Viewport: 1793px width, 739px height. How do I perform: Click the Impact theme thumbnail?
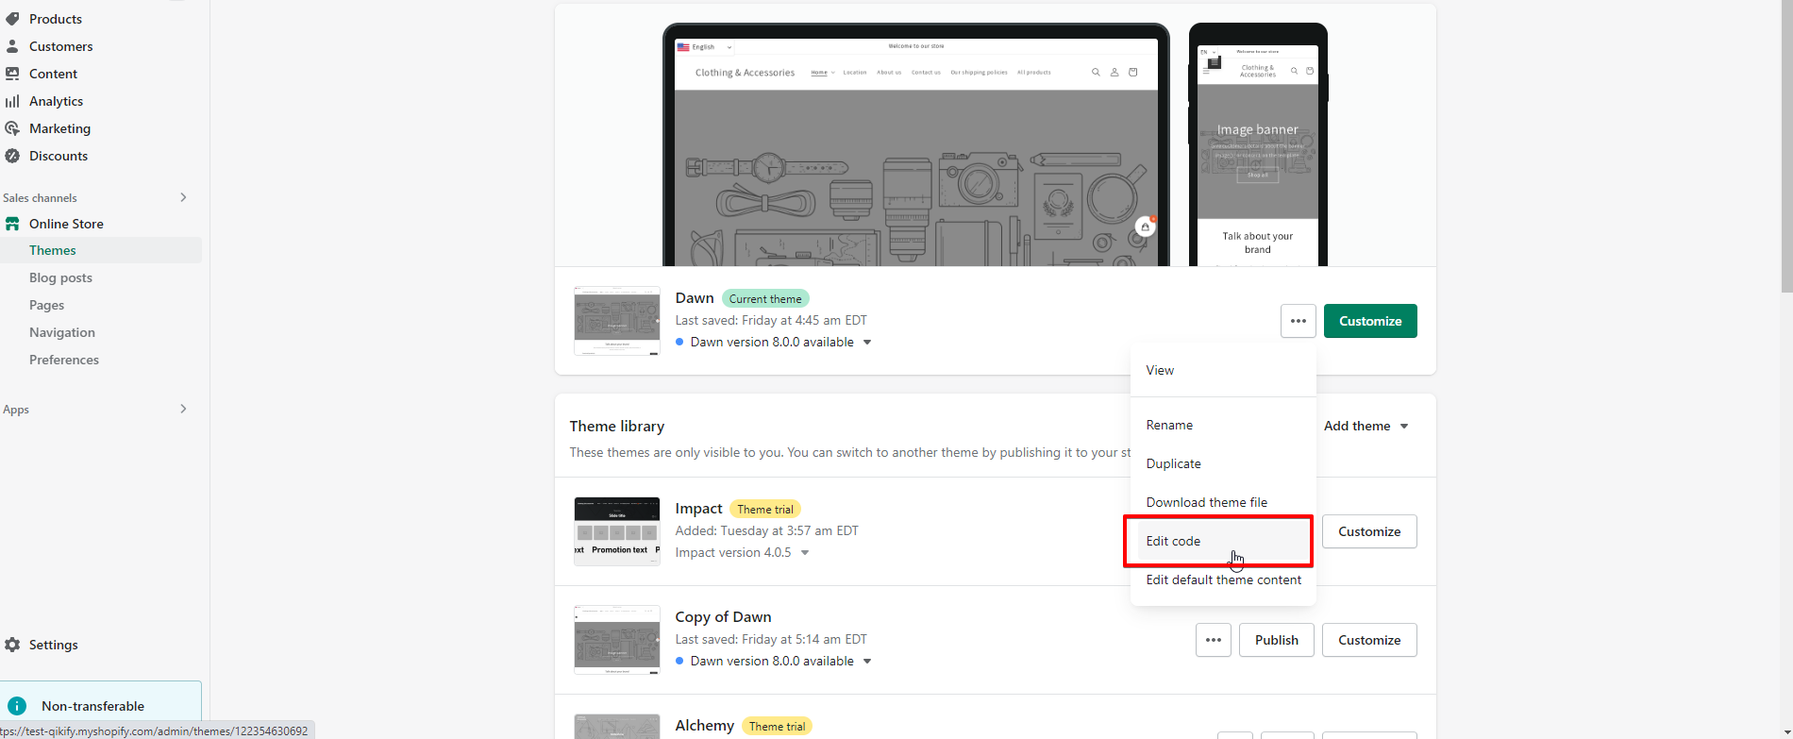(x=617, y=531)
